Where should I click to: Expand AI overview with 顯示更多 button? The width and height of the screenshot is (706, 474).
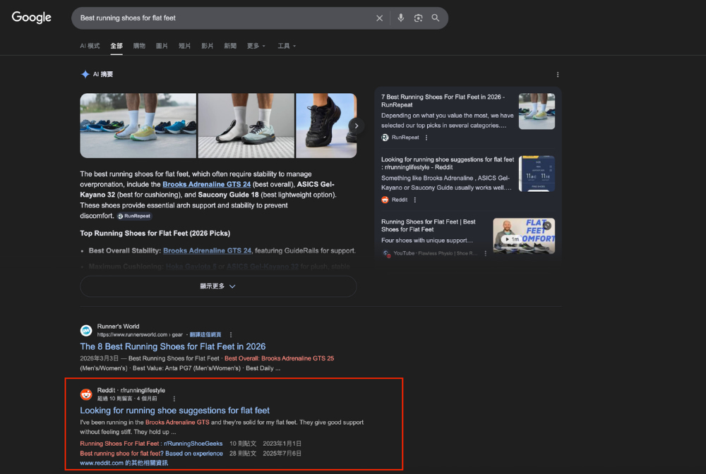[x=218, y=286]
